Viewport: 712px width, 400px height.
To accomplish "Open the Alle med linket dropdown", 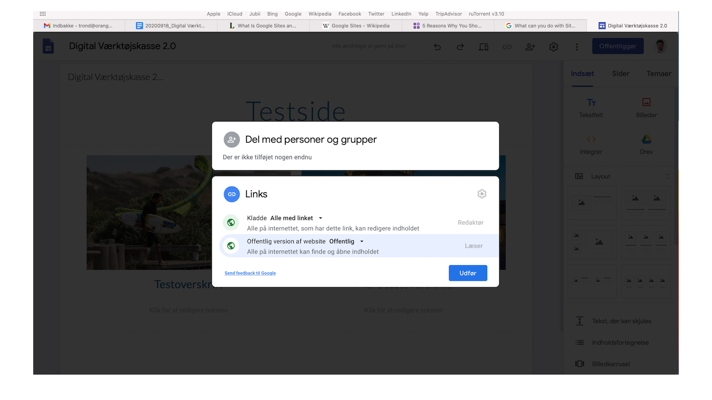I will (x=320, y=218).
